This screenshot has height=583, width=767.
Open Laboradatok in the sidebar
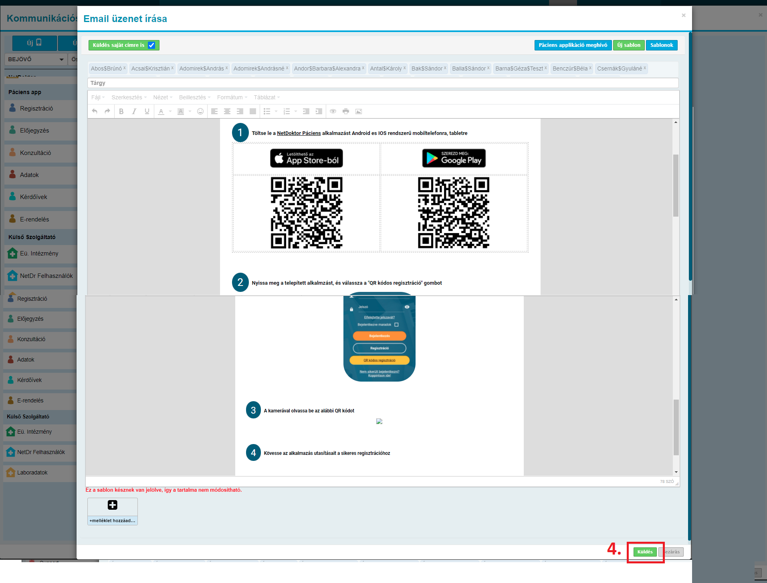[32, 472]
